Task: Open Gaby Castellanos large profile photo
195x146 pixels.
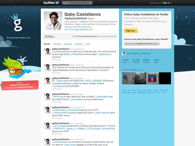Action: point(53,21)
